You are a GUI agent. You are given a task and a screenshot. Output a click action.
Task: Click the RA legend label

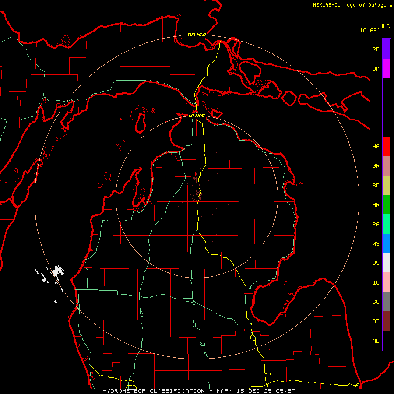(x=376, y=225)
